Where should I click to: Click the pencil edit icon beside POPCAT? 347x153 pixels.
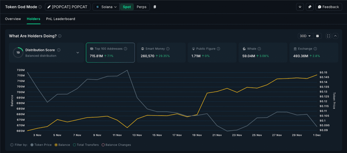coord(49,7)
